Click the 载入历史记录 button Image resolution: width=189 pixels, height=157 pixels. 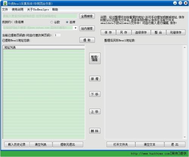17,145
